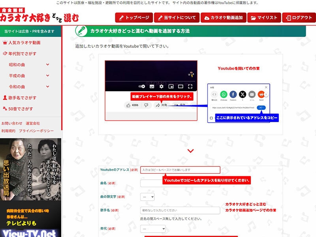Switch the video player to theater mode
The height and width of the screenshot is (237, 316).
[x=181, y=87]
